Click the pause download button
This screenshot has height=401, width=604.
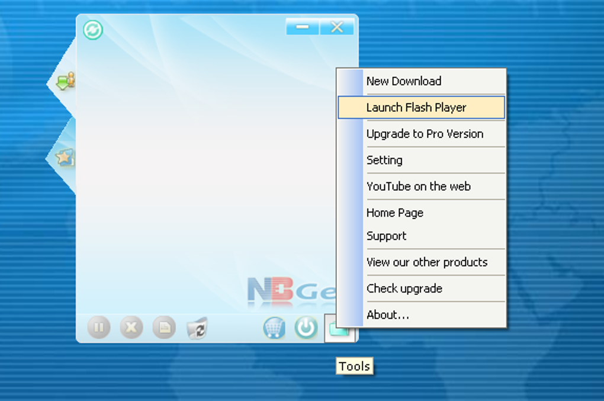pyautogui.click(x=99, y=328)
